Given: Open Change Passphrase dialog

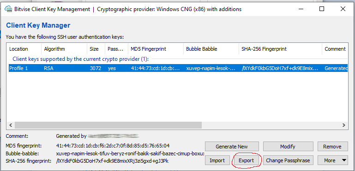Looking at the screenshot, I should point(288,160).
